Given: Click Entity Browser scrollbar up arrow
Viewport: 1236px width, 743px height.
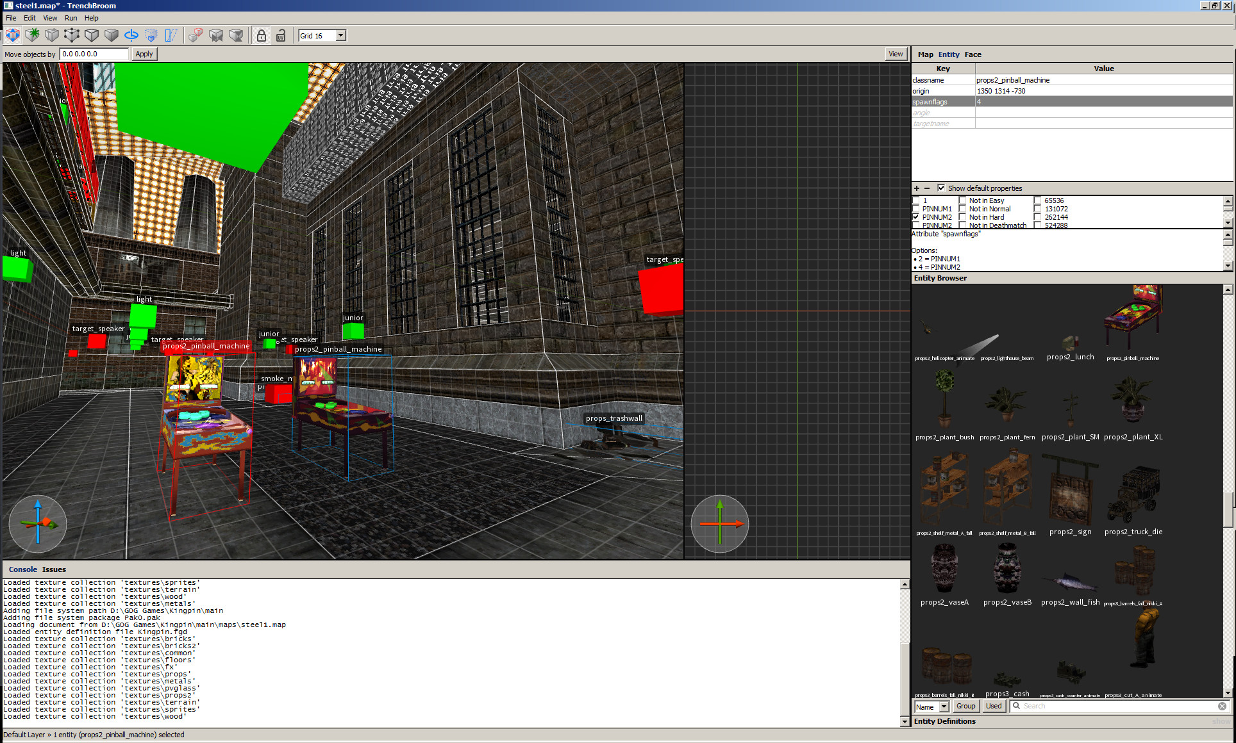Looking at the screenshot, I should (x=1228, y=290).
